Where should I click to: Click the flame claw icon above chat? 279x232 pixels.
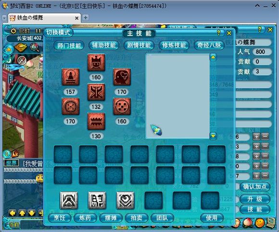point(16,154)
